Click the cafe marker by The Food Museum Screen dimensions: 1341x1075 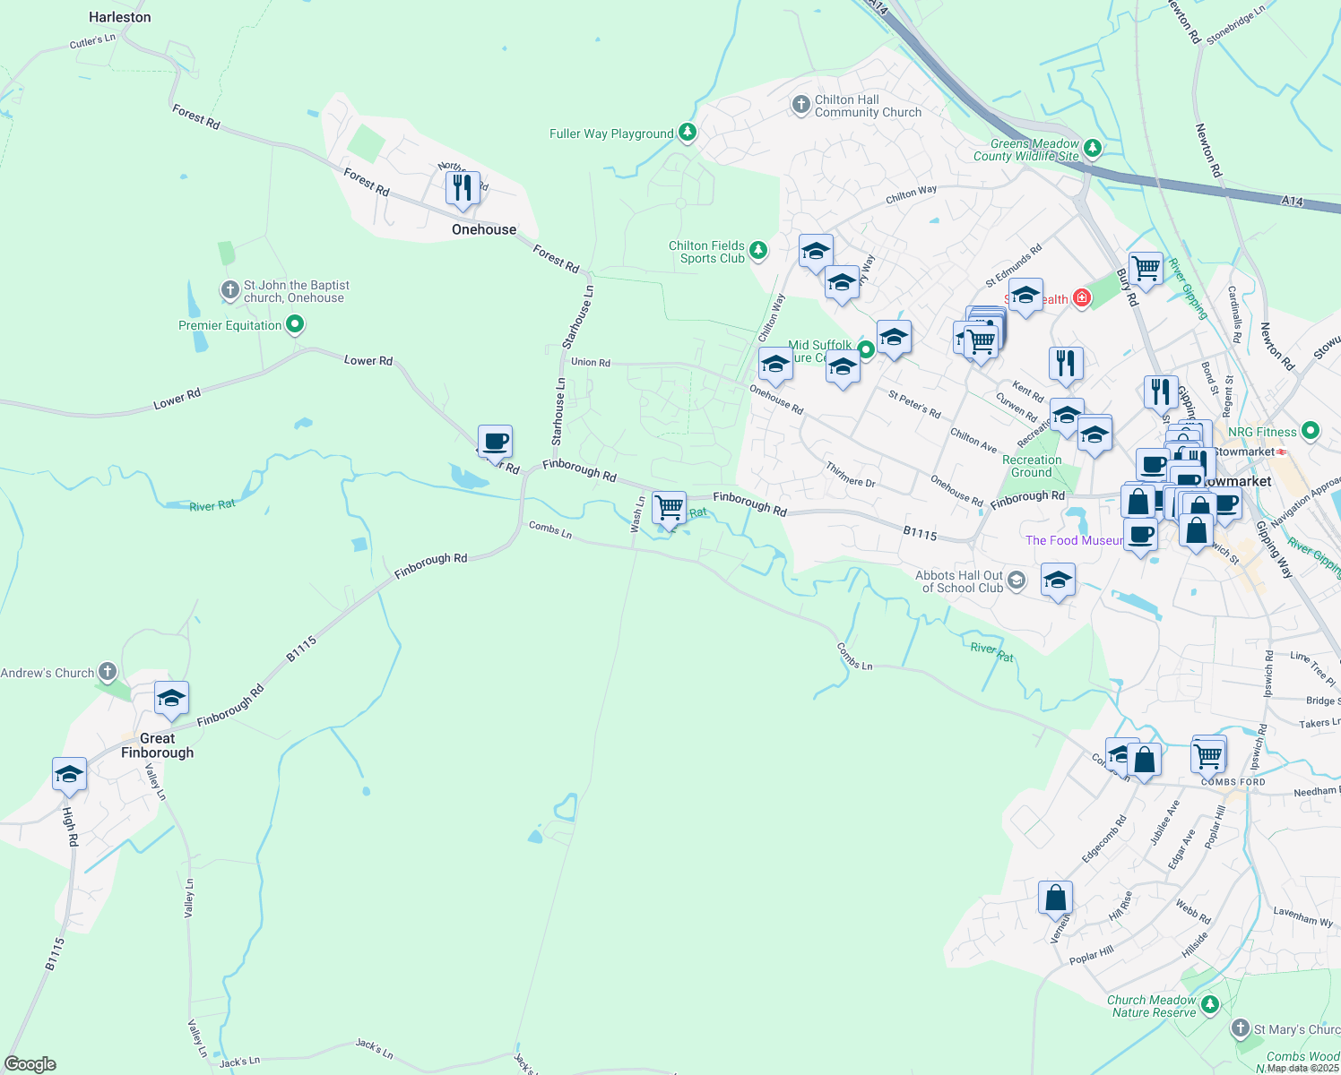1140,536
